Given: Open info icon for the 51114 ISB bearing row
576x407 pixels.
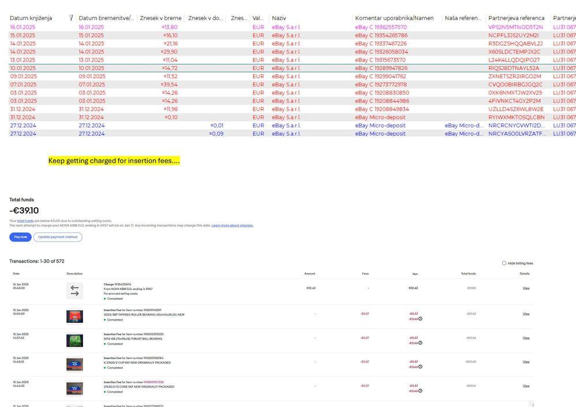Looking at the screenshot, I should (x=420, y=343).
